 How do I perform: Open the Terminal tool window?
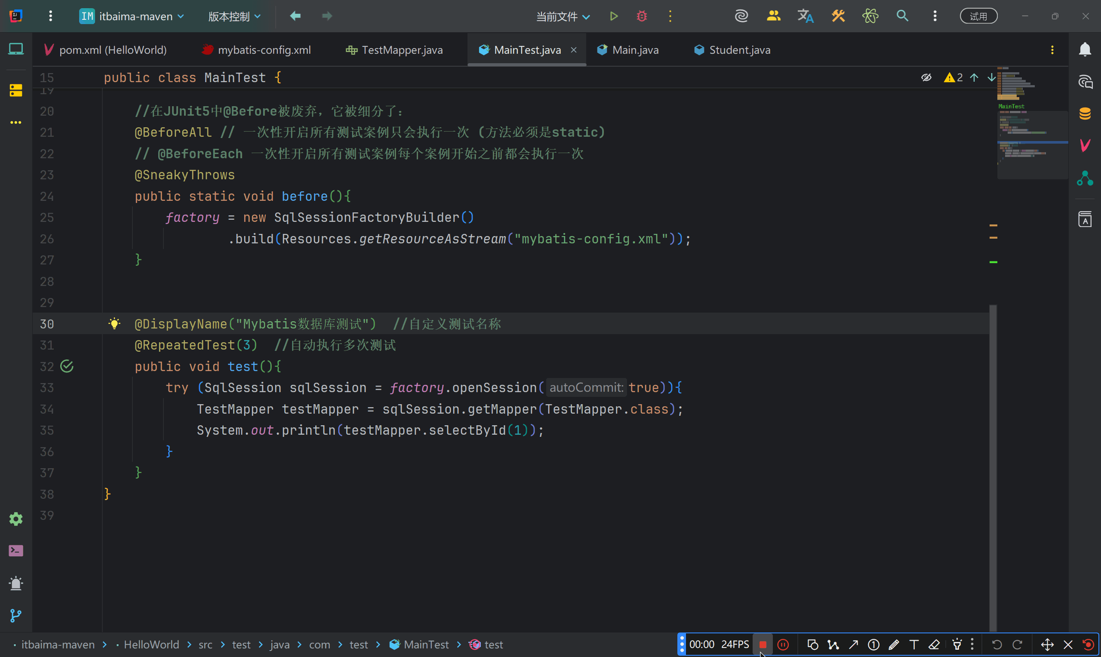(x=16, y=551)
